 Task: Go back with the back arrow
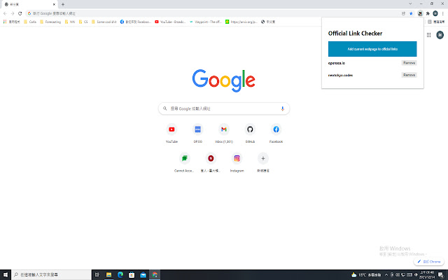pyautogui.click(x=5, y=13)
